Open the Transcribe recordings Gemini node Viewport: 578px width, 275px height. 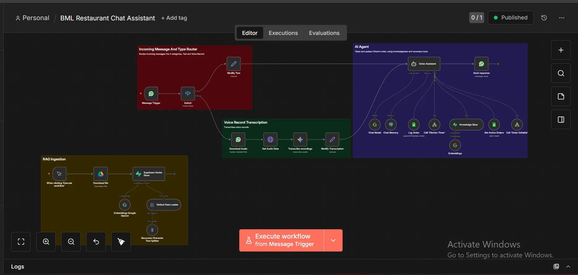(300, 139)
